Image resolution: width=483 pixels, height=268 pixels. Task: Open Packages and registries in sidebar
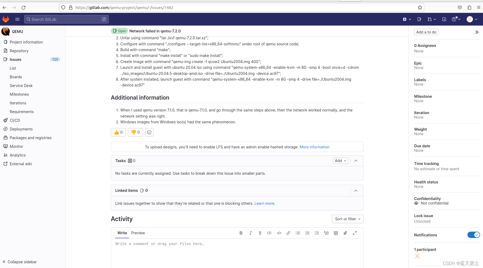(31, 138)
